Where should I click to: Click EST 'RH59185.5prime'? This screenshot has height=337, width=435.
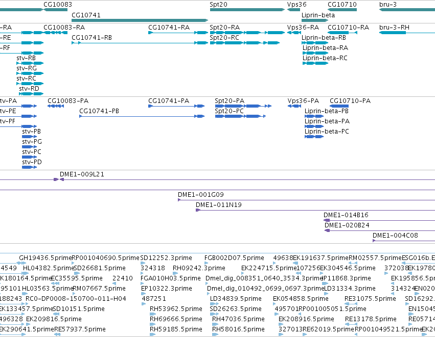click(176, 329)
